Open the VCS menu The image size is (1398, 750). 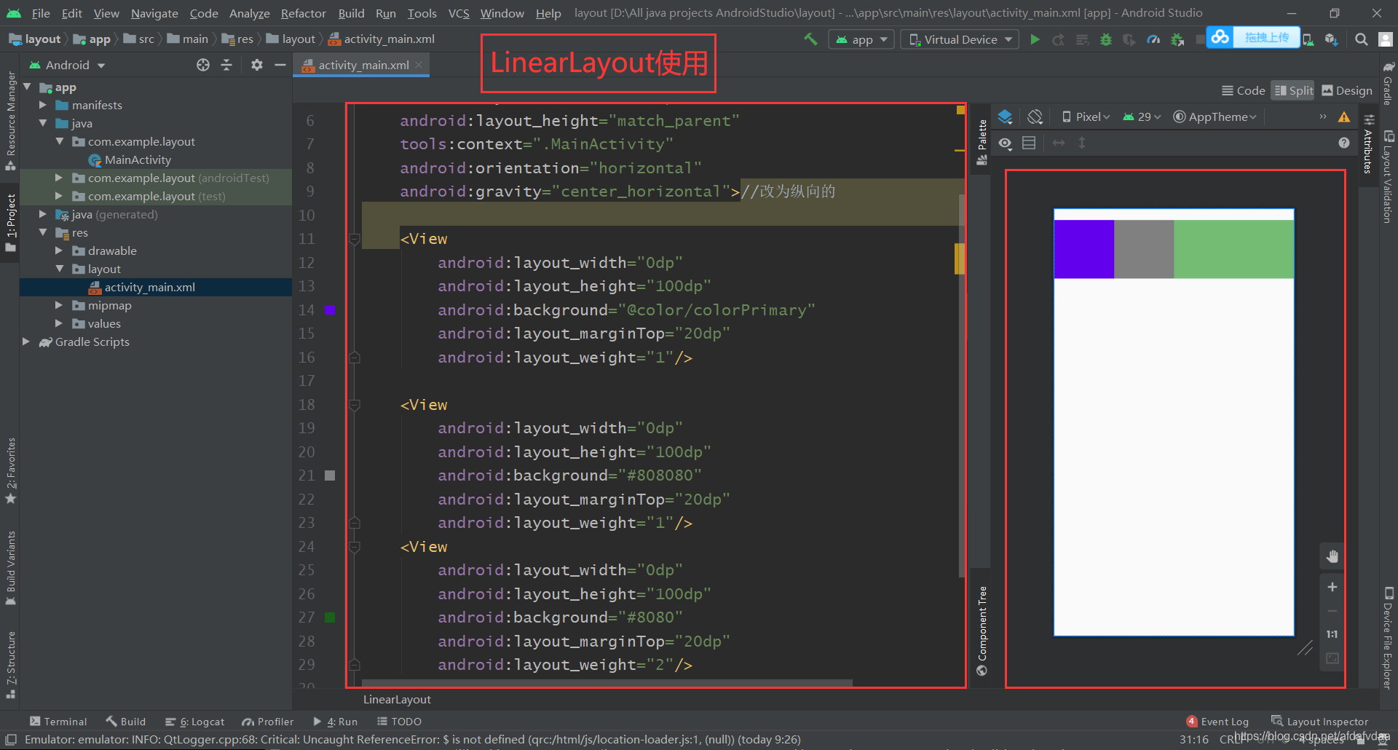point(459,13)
